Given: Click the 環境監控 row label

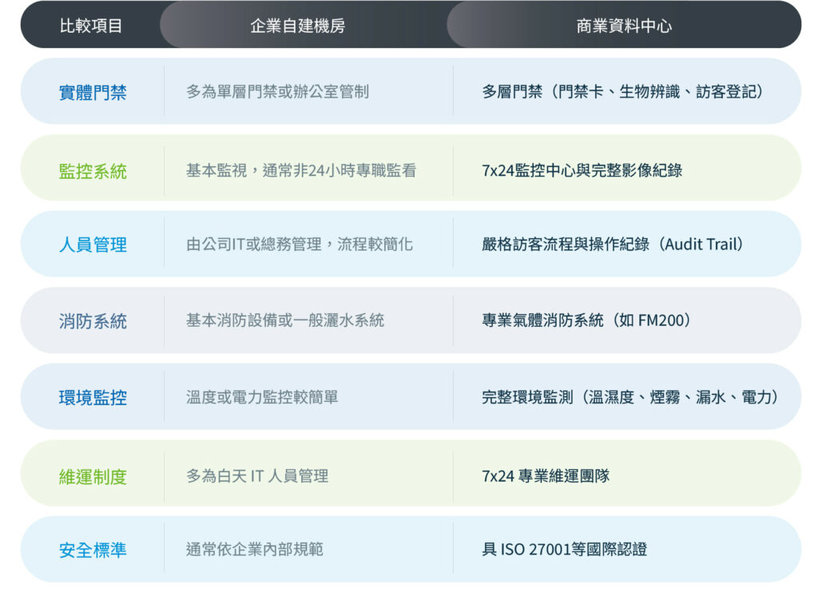Looking at the screenshot, I should [x=93, y=398].
